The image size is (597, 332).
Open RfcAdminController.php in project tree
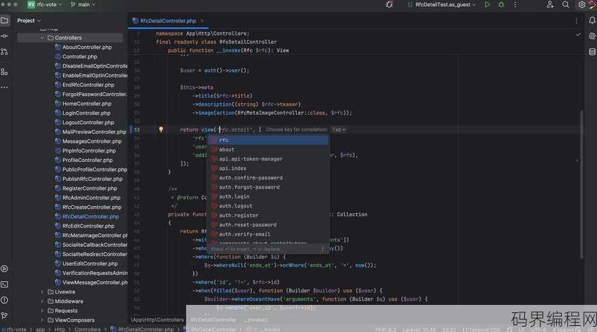click(x=91, y=198)
